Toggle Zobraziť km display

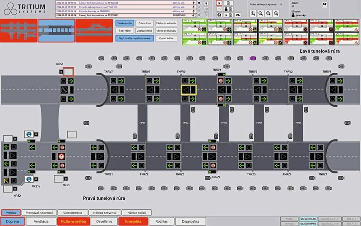[x=144, y=24]
